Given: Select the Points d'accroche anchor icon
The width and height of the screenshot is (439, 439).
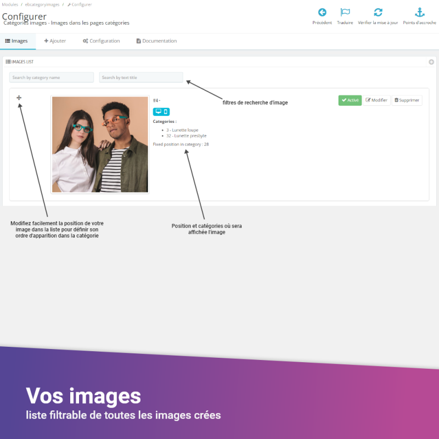Looking at the screenshot, I should (x=419, y=12).
